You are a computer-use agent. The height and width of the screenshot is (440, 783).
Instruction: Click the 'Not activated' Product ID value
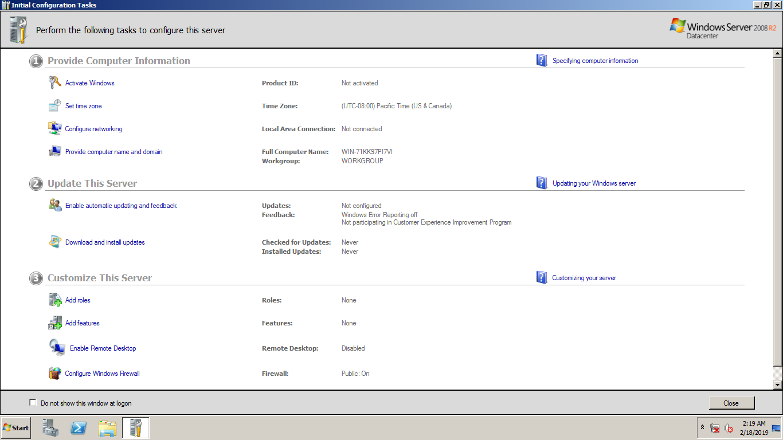coord(360,83)
